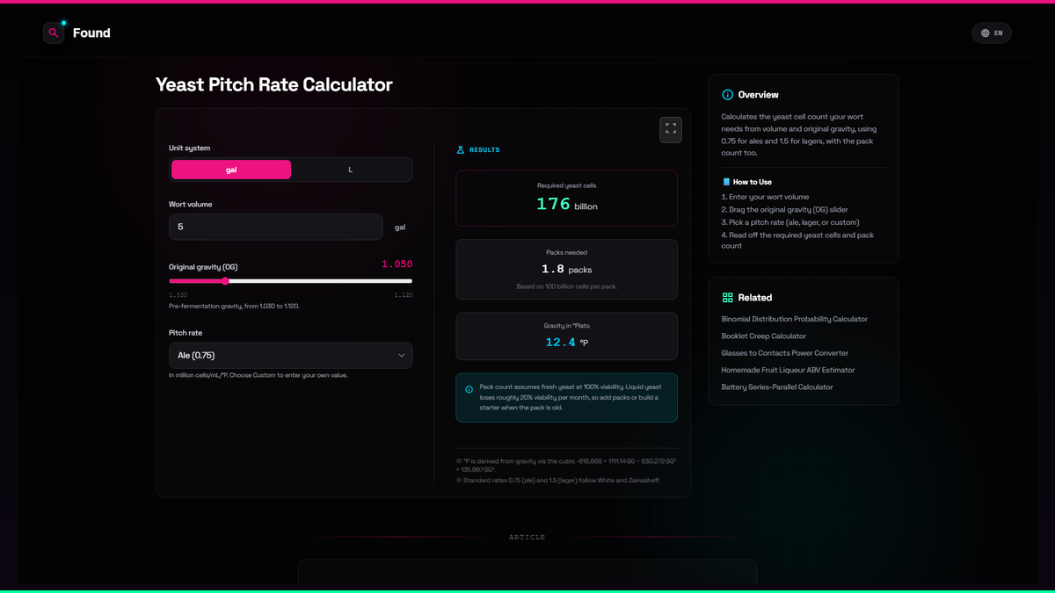Viewport: 1055px width, 593px height.
Task: Click the gal unit label beside volume
Action: [x=400, y=227]
